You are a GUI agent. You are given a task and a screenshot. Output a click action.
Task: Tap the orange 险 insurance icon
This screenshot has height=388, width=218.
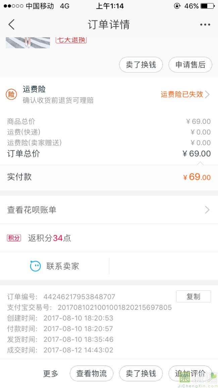[11, 95]
